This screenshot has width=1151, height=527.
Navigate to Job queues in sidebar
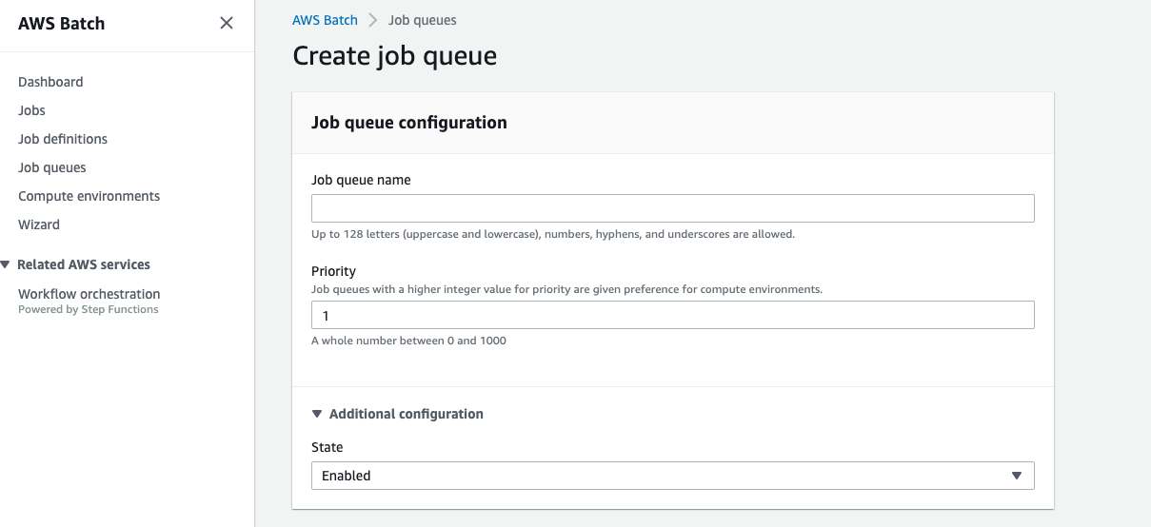point(52,167)
